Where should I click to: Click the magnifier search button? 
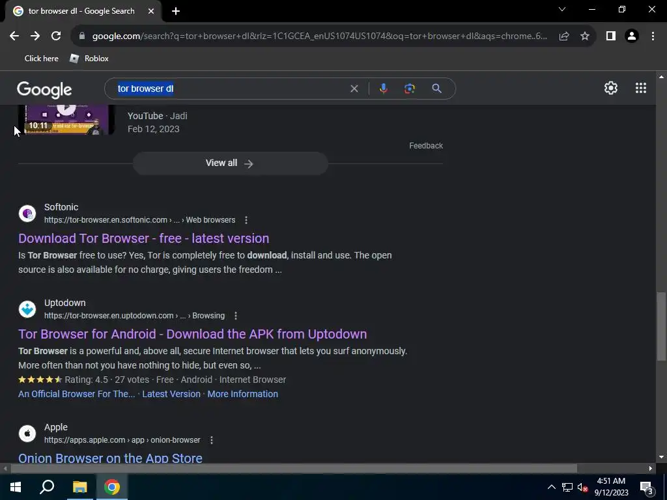point(436,89)
